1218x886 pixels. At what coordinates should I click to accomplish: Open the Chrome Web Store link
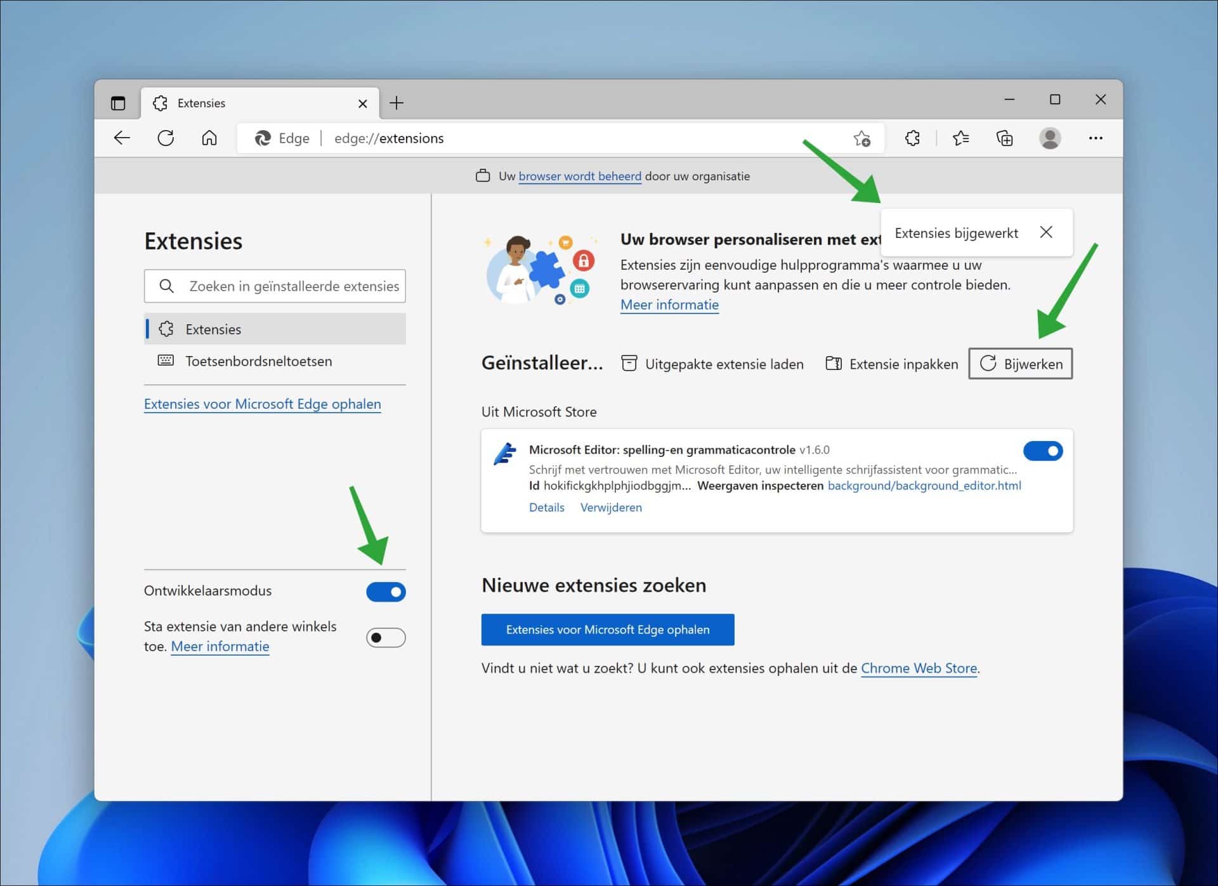coord(919,668)
